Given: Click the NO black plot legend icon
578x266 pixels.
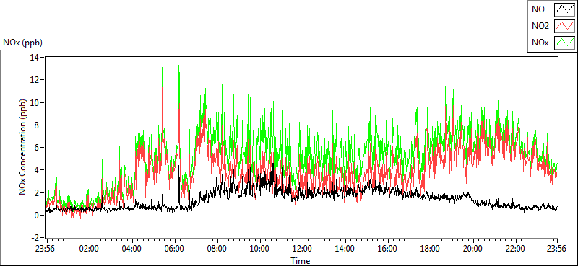Looking at the screenshot, I should [x=565, y=9].
